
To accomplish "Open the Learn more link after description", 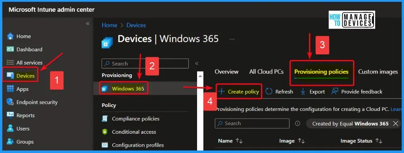I will (x=396, y=109).
